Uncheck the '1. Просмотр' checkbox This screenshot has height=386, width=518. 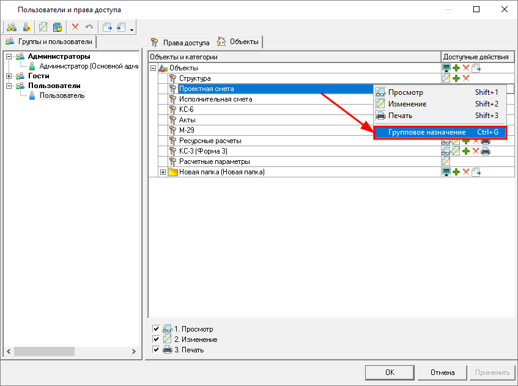[x=156, y=329]
